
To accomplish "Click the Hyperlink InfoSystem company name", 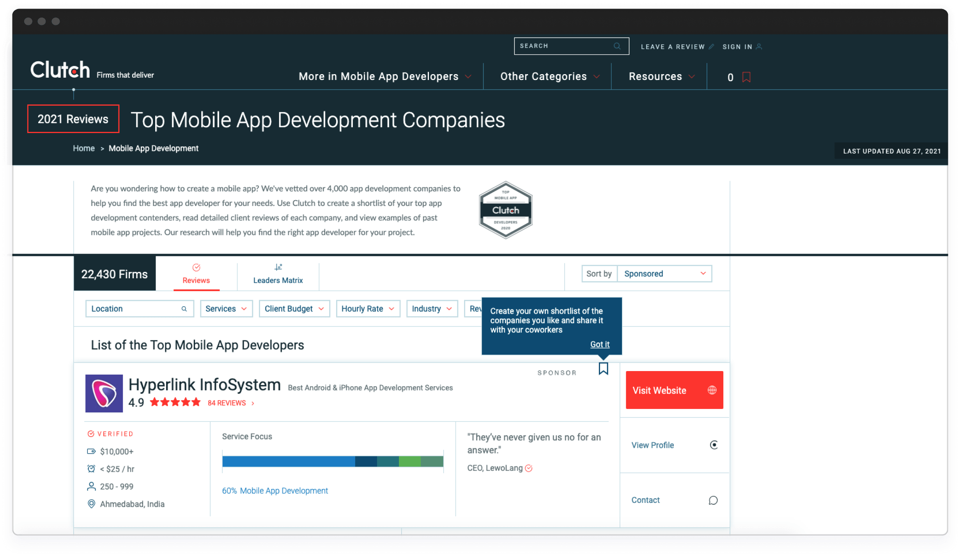I will [205, 385].
